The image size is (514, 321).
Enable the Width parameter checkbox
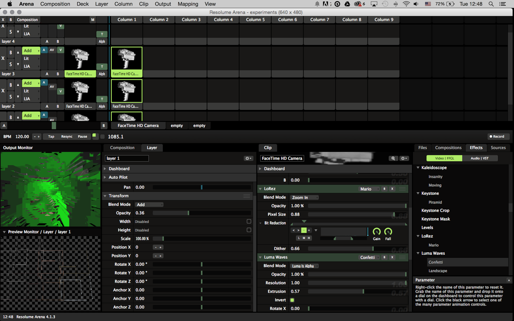[x=249, y=221]
